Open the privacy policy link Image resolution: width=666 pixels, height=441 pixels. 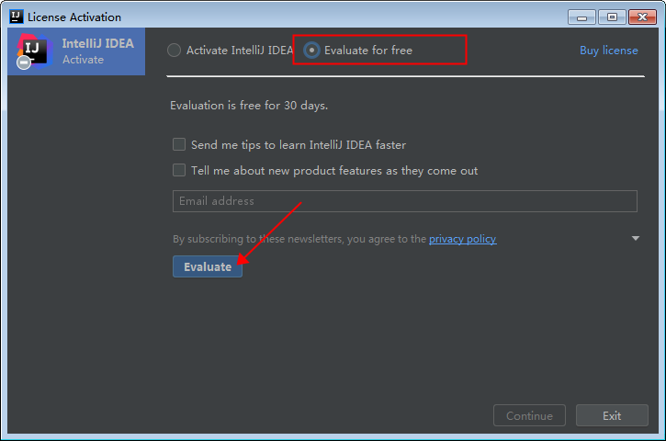click(x=463, y=239)
